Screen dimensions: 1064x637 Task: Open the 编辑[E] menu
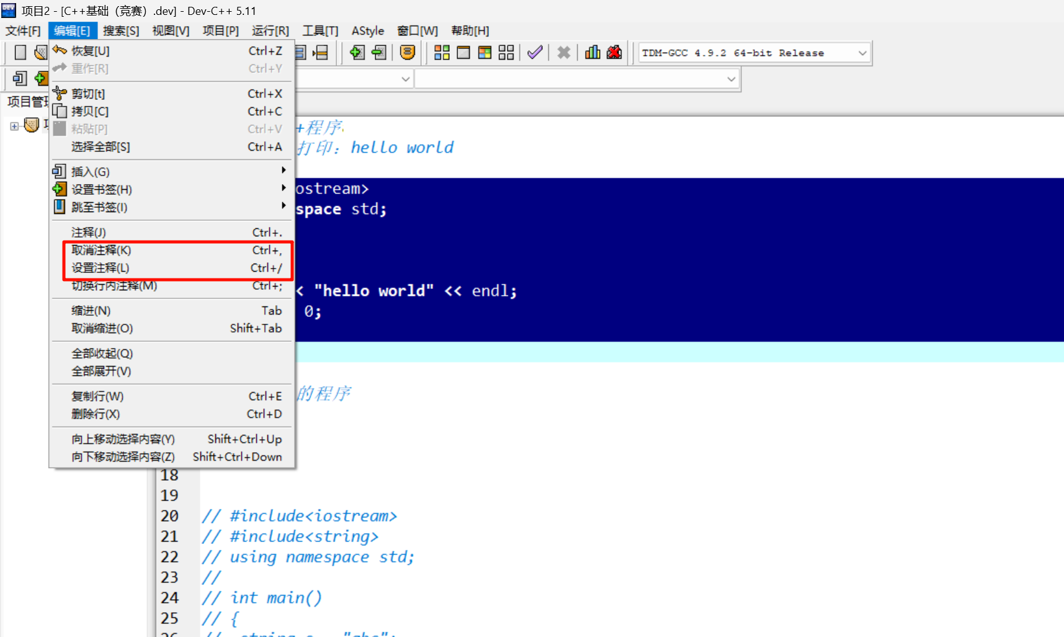pos(72,30)
